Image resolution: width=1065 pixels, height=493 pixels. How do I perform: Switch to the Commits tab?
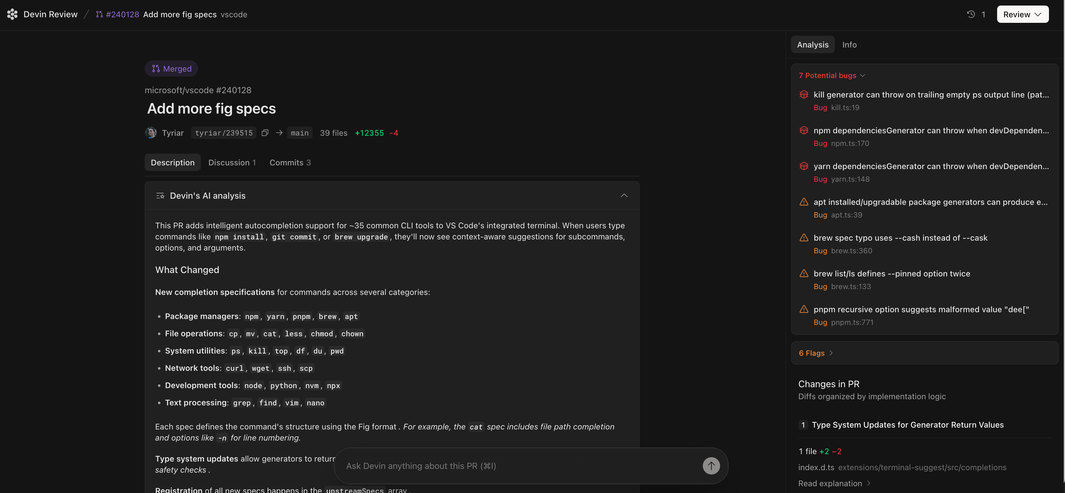[290, 163]
